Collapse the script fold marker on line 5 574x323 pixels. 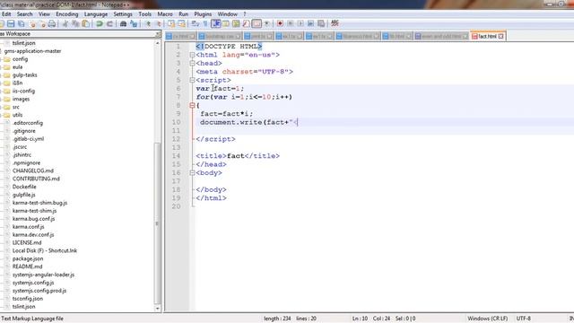(192, 80)
